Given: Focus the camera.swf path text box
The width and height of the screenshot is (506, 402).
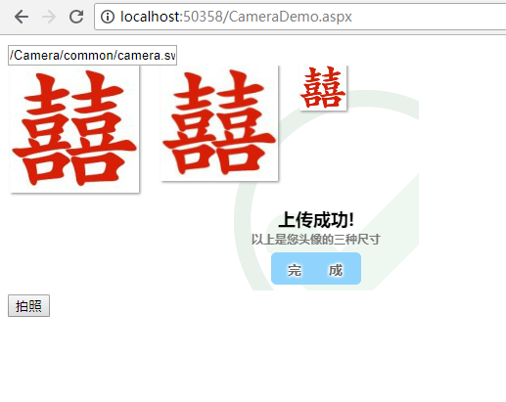Looking at the screenshot, I should click(x=92, y=56).
